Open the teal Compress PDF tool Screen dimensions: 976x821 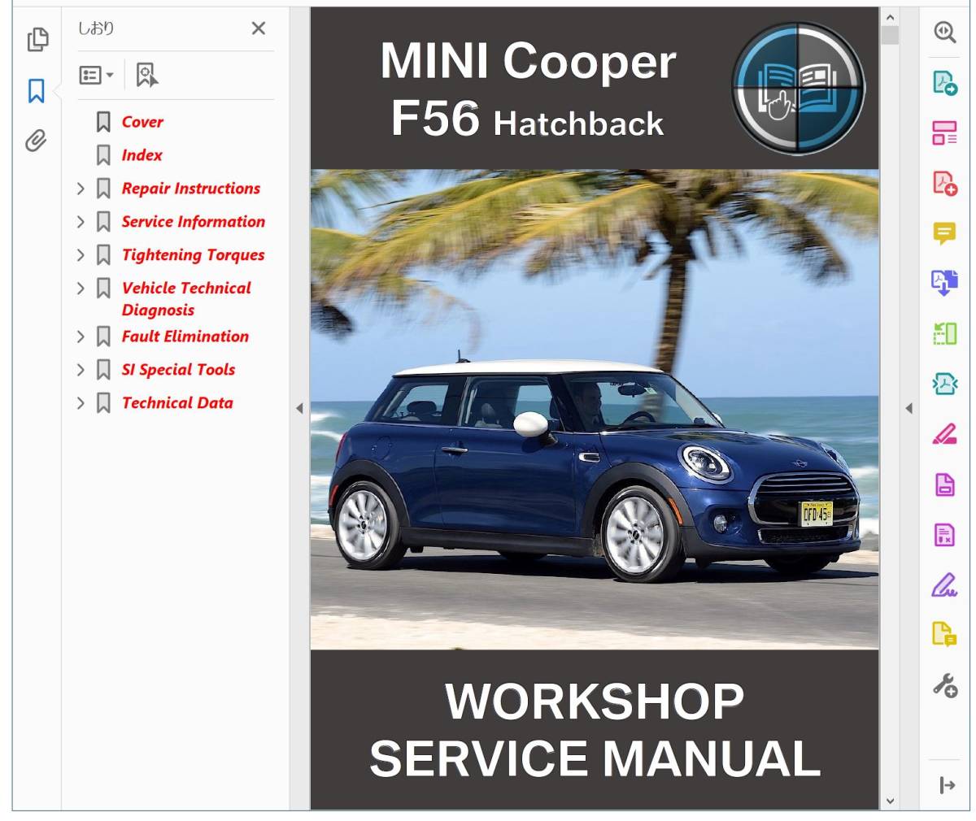coord(944,384)
